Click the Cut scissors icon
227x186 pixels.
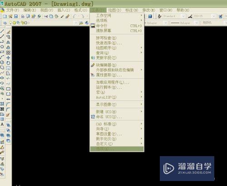pos(46,16)
